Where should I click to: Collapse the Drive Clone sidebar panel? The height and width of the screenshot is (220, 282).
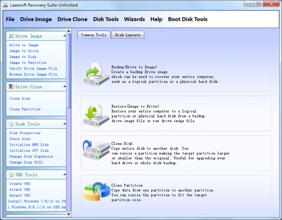click(x=64, y=87)
